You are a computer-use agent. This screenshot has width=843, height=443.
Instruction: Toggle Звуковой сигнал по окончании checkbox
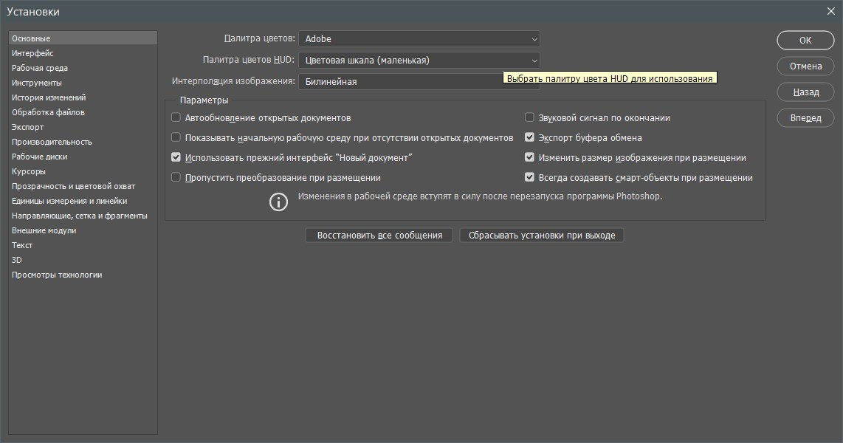[529, 117]
